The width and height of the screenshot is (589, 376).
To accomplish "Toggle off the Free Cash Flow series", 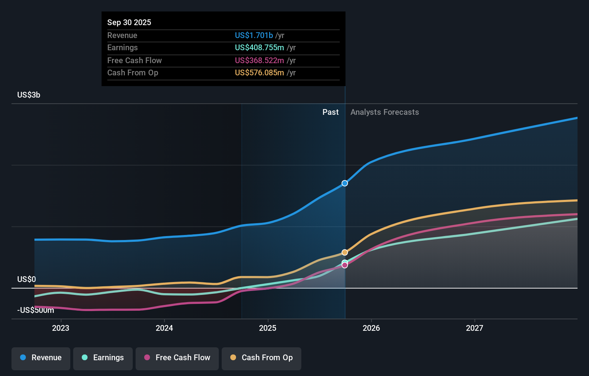I will tap(177, 358).
